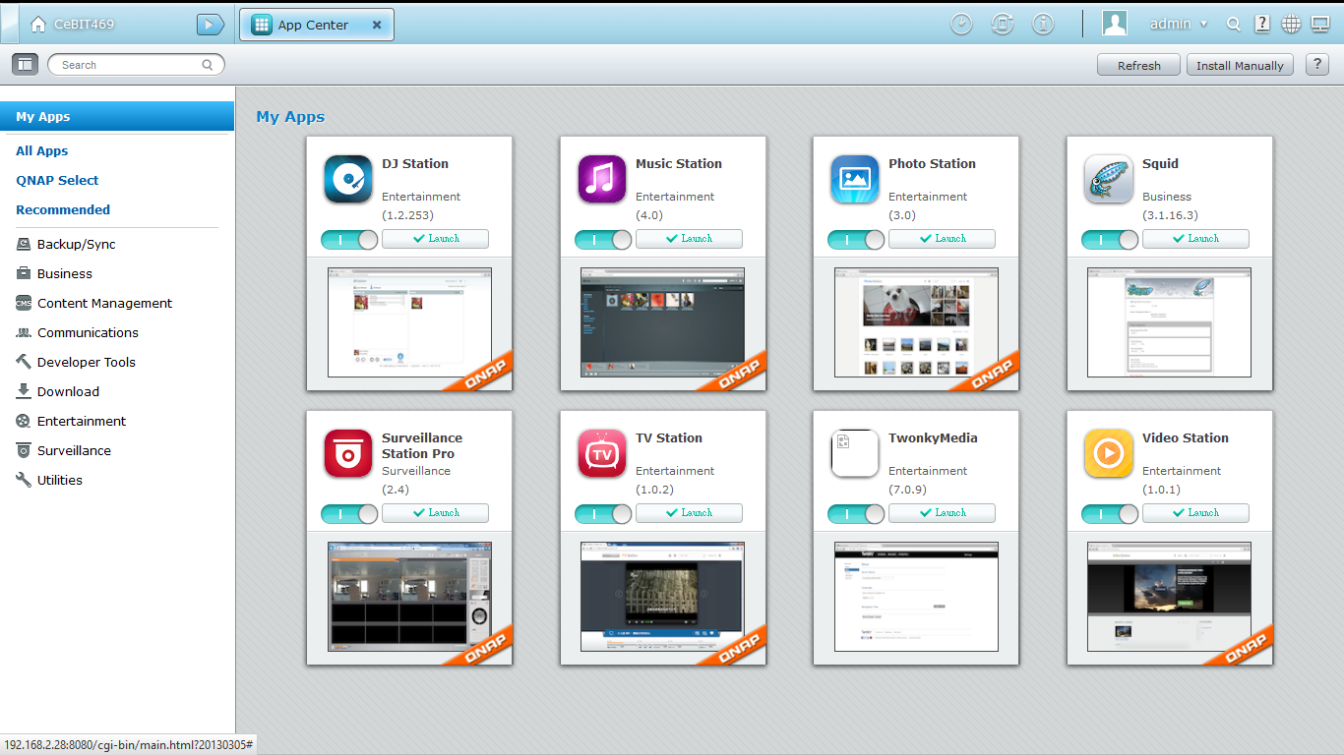Open the help book icon in top bar

coord(1262,25)
